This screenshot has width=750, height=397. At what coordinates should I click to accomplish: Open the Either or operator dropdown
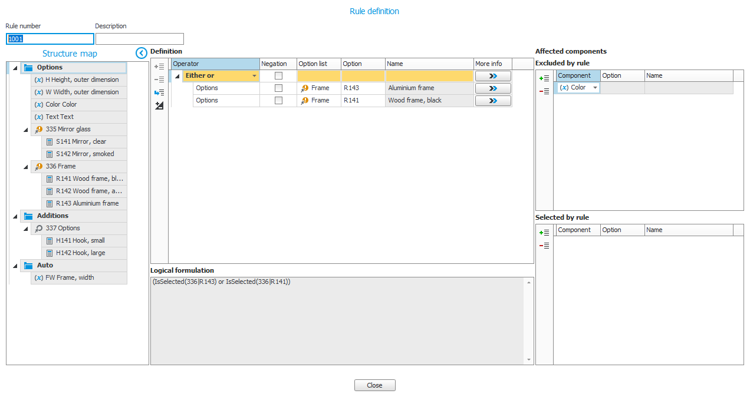point(254,76)
